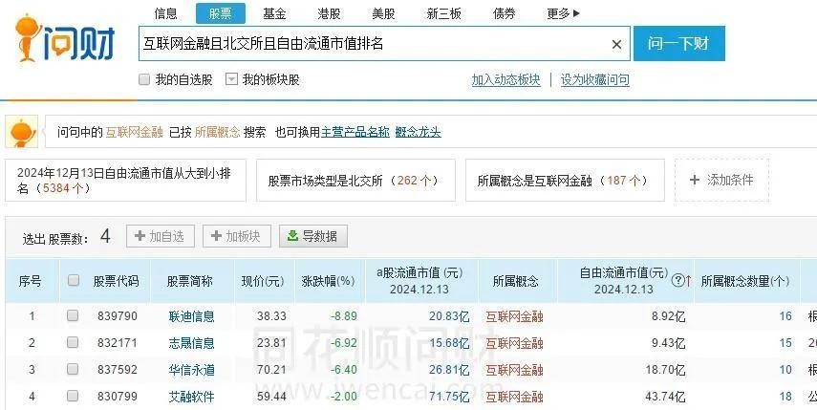This screenshot has width=817, height=410.
Task: Check the select-all checkbox in the table header
Action: pos(73,281)
